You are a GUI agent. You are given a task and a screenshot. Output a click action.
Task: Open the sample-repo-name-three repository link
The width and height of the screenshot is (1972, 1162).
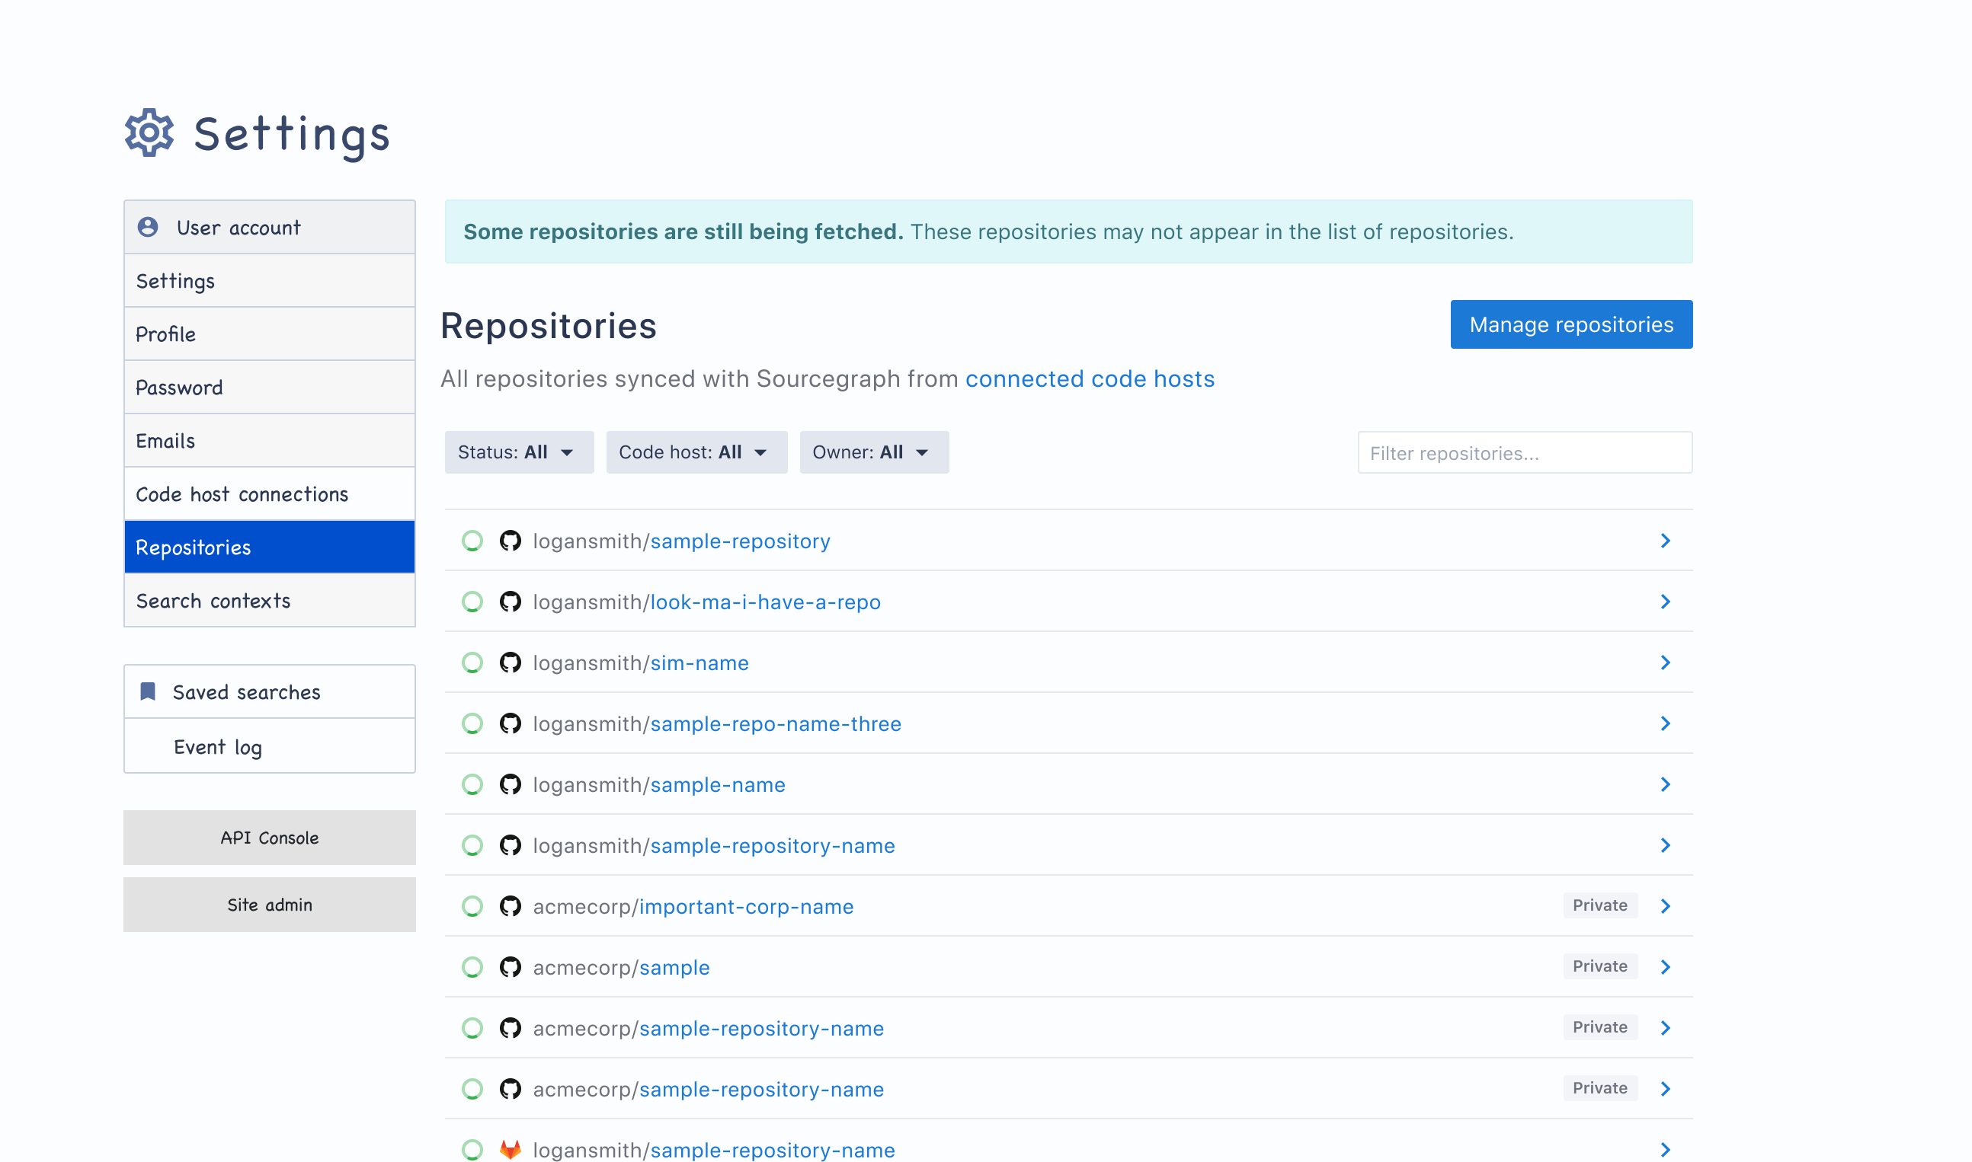pos(775,723)
